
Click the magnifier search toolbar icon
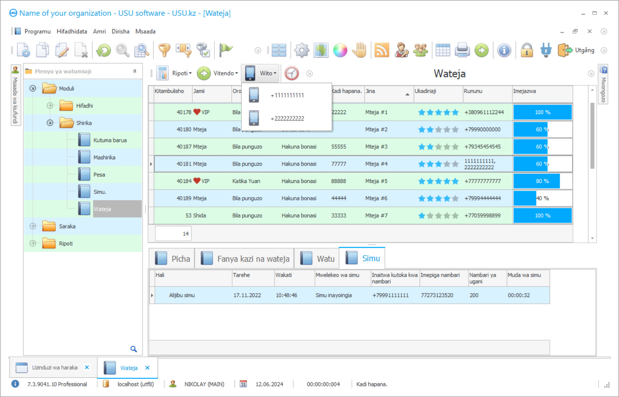[123, 50]
